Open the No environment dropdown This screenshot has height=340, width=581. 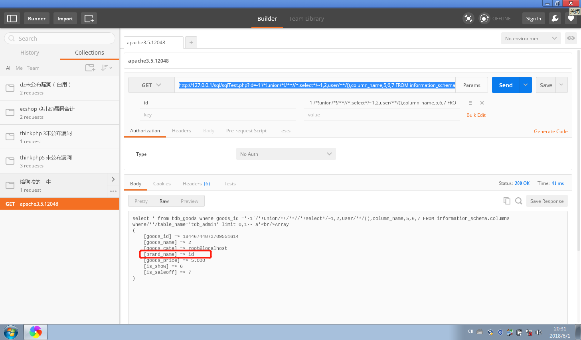[531, 38]
